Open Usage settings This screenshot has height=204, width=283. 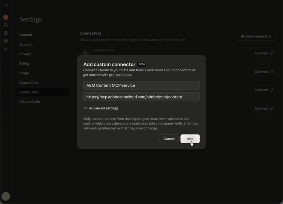[x=24, y=73]
